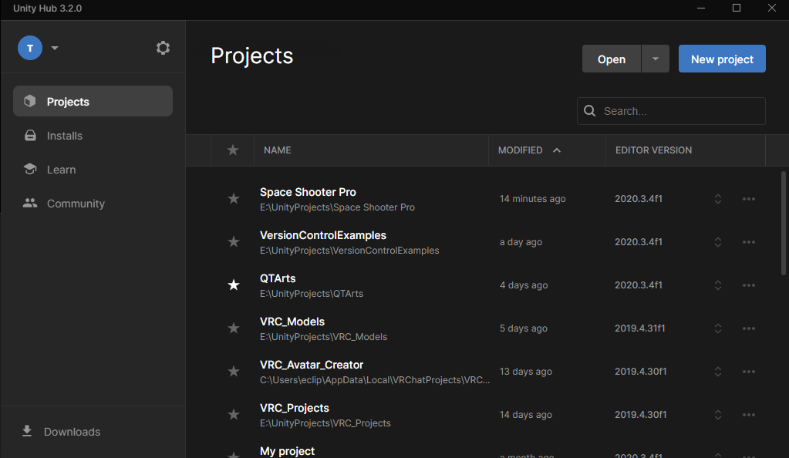Screen dimensions: 789x458
Task: Expand the Open button dropdown arrow
Action: tap(655, 59)
